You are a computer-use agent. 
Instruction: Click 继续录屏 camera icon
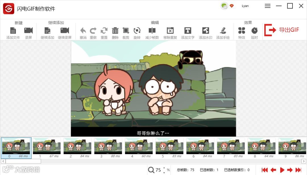point(65,30)
